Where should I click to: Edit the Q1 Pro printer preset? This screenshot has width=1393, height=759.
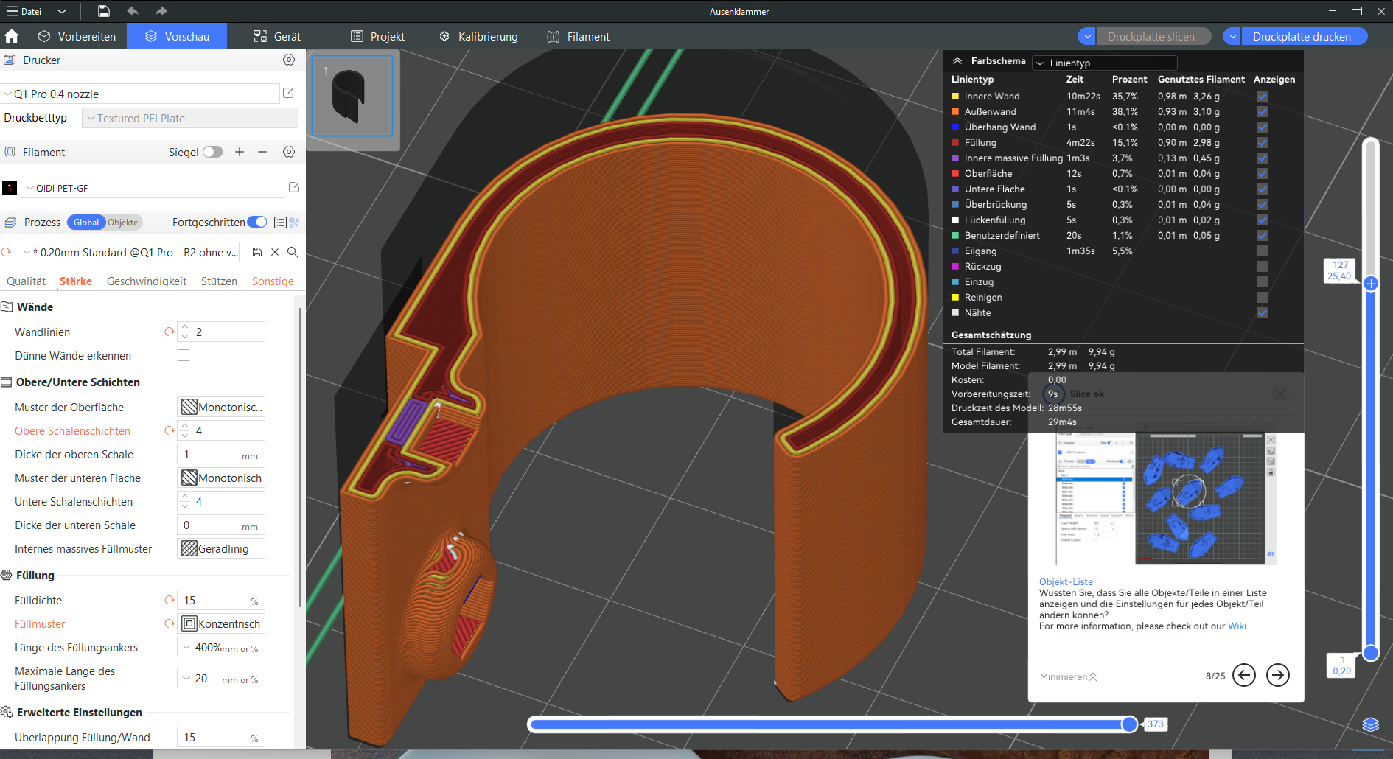[288, 94]
